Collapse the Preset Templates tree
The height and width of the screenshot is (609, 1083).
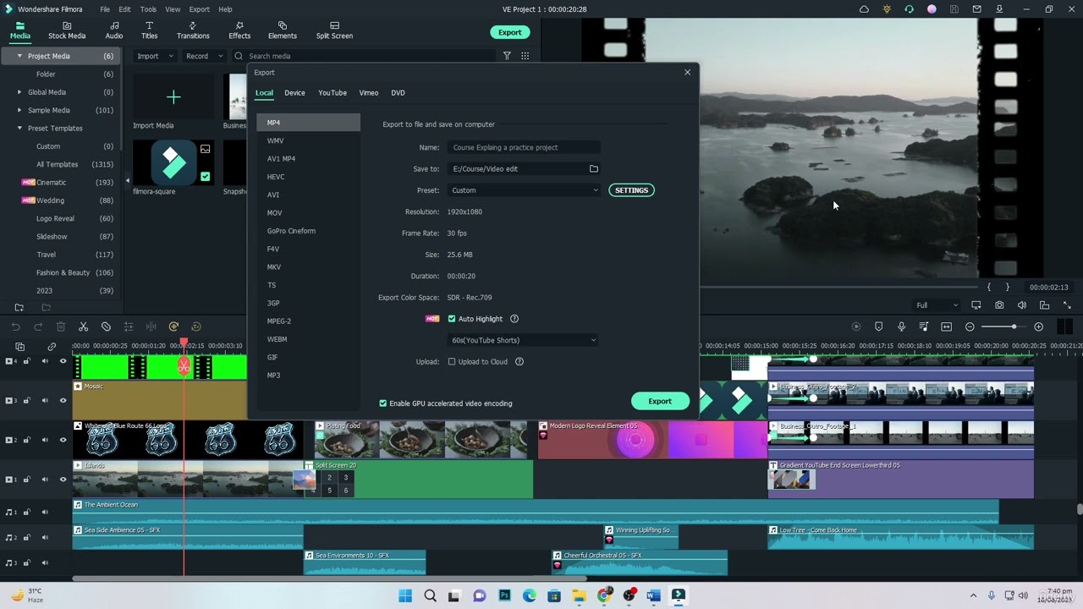19,129
